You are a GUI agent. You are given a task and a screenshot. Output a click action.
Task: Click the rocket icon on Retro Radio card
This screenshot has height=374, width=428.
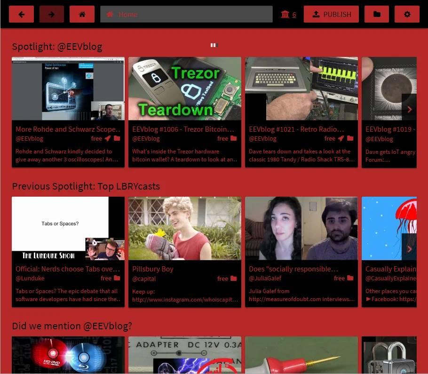(x=341, y=138)
